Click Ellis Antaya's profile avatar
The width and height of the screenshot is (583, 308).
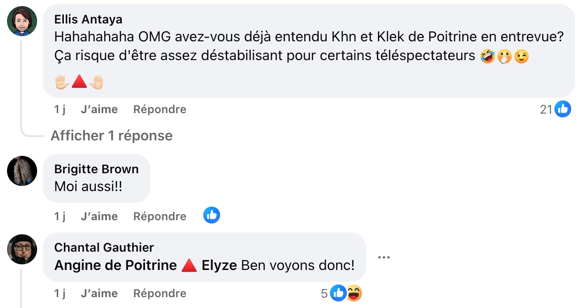point(22,21)
